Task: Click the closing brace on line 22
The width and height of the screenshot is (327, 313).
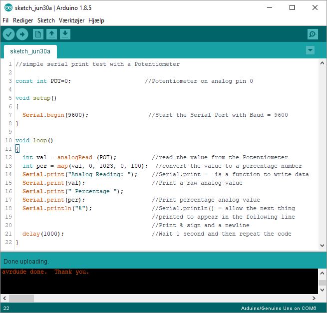Action: point(17,242)
